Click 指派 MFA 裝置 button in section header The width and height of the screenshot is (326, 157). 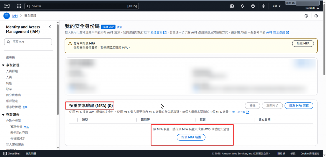pyautogui.click(x=299, y=106)
